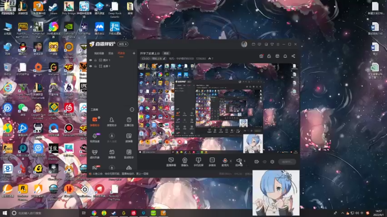Open settings gear in streaming app toolbar
The image size is (387, 217).
pyautogui.click(x=272, y=162)
